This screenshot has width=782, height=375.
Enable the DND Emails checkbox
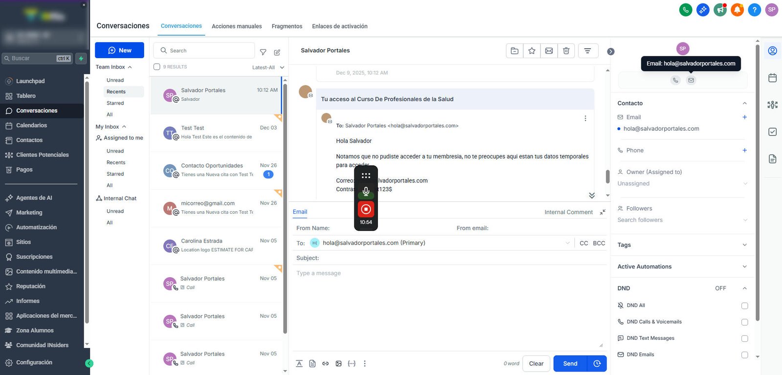pyautogui.click(x=744, y=355)
